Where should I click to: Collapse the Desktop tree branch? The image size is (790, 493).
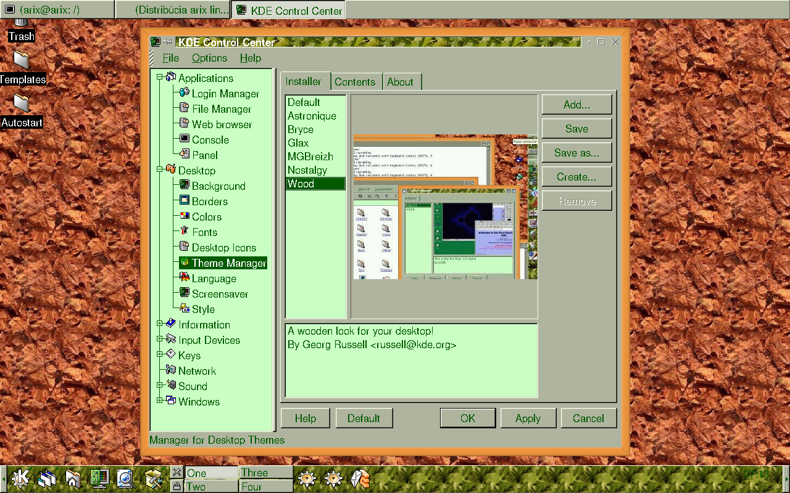159,169
